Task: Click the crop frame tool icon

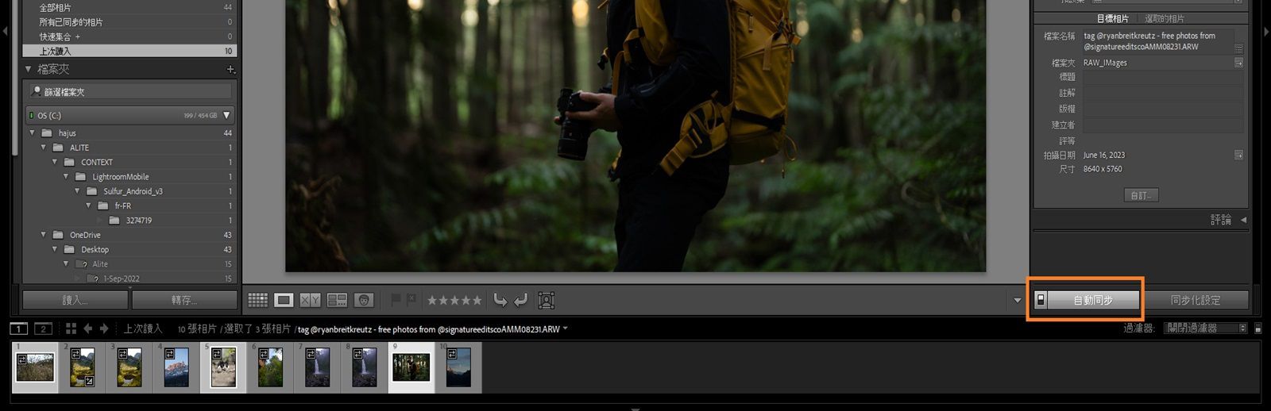Action: pos(546,300)
